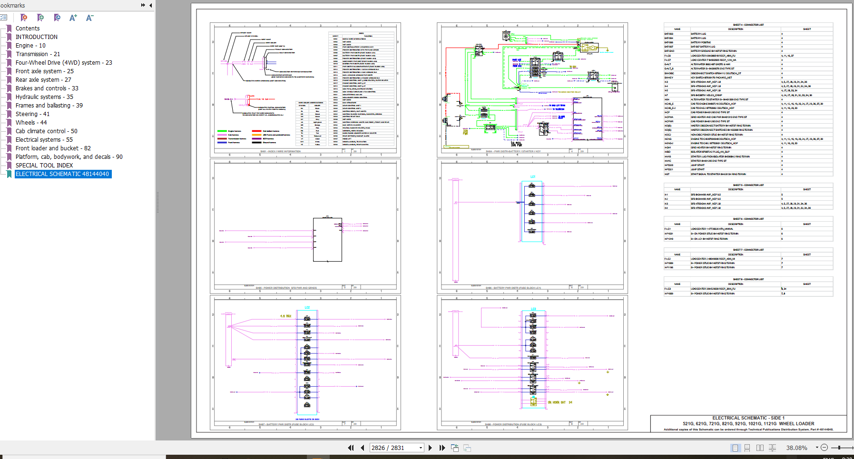This screenshot has width=854, height=459.
Task: Switch to continuous scrolling page mode
Action: tap(747, 448)
